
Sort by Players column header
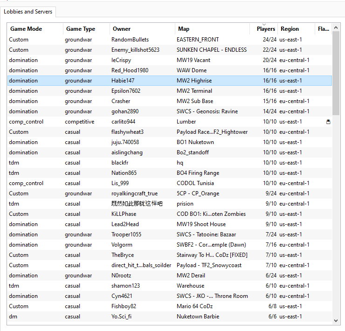click(263, 29)
